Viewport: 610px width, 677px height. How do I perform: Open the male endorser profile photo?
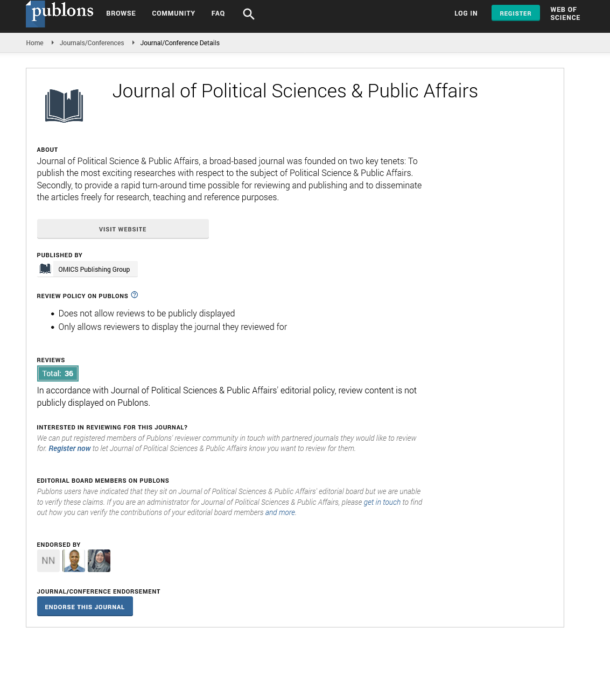coord(74,561)
